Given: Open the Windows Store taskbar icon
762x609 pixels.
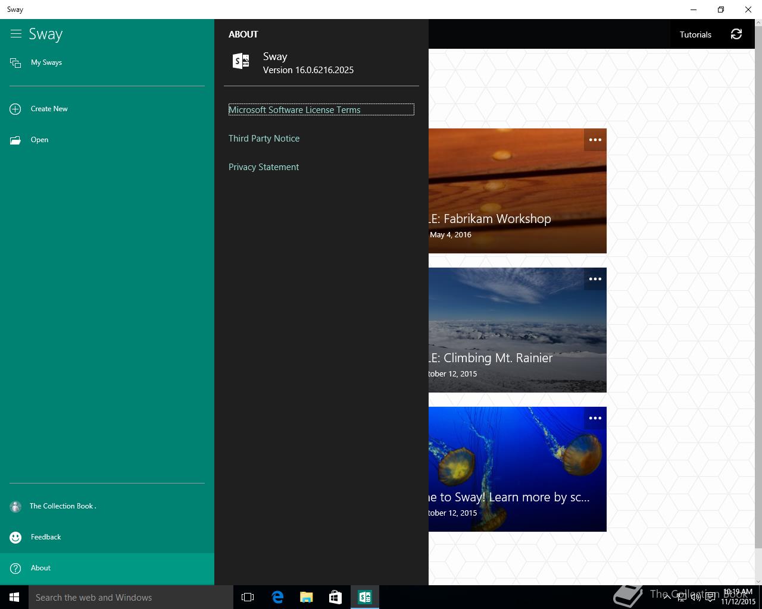Looking at the screenshot, I should click(335, 597).
